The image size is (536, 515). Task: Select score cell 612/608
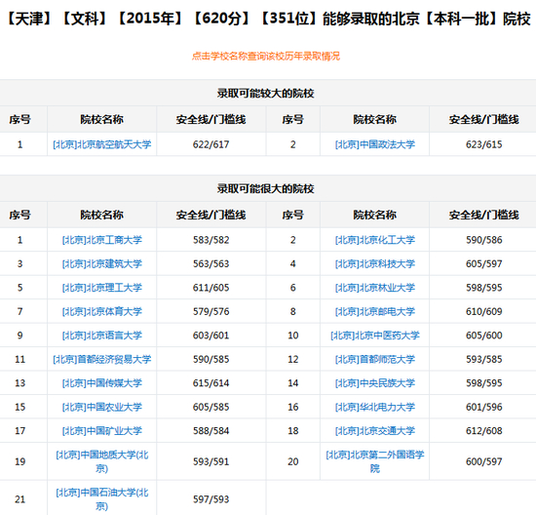coord(483,431)
